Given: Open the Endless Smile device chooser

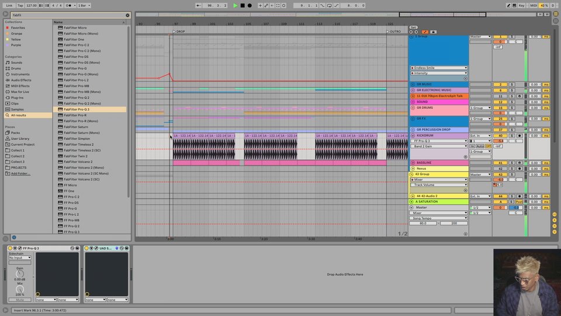Looking at the screenshot, I should tap(439, 68).
